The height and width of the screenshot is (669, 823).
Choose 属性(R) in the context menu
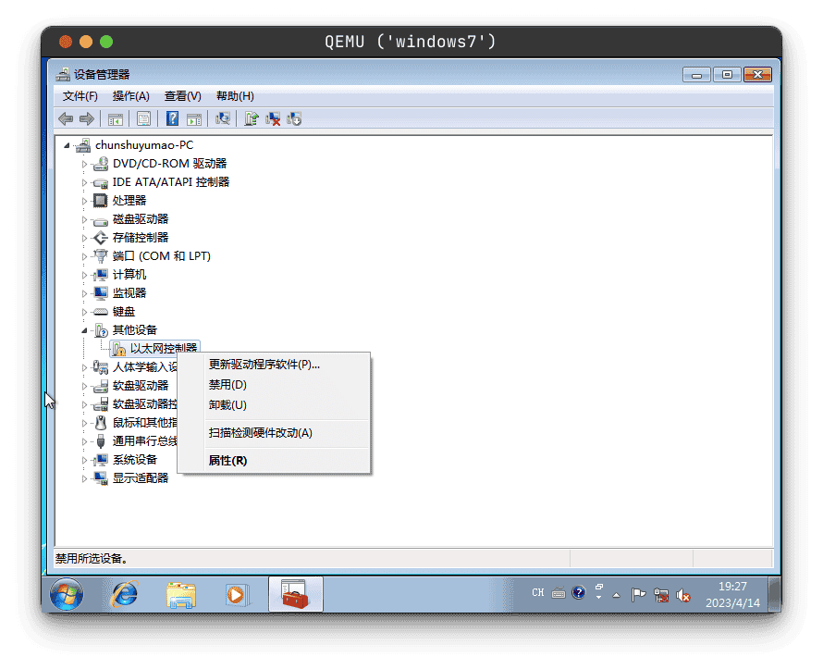(x=275, y=461)
